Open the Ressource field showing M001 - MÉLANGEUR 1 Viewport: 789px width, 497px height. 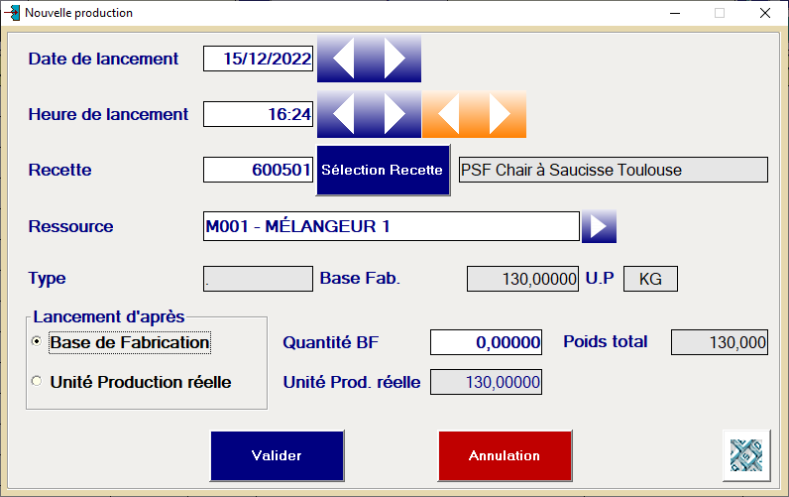pos(390,226)
